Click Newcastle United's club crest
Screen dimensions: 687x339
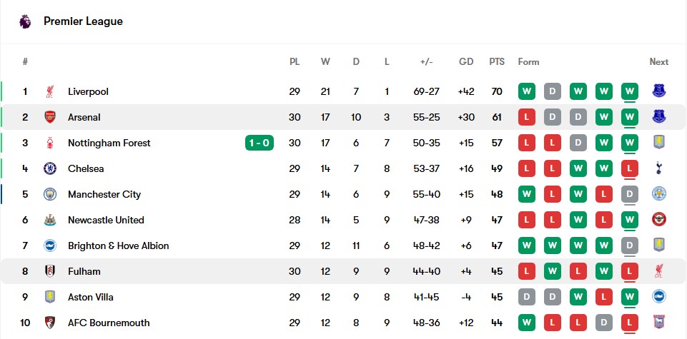[50, 220]
